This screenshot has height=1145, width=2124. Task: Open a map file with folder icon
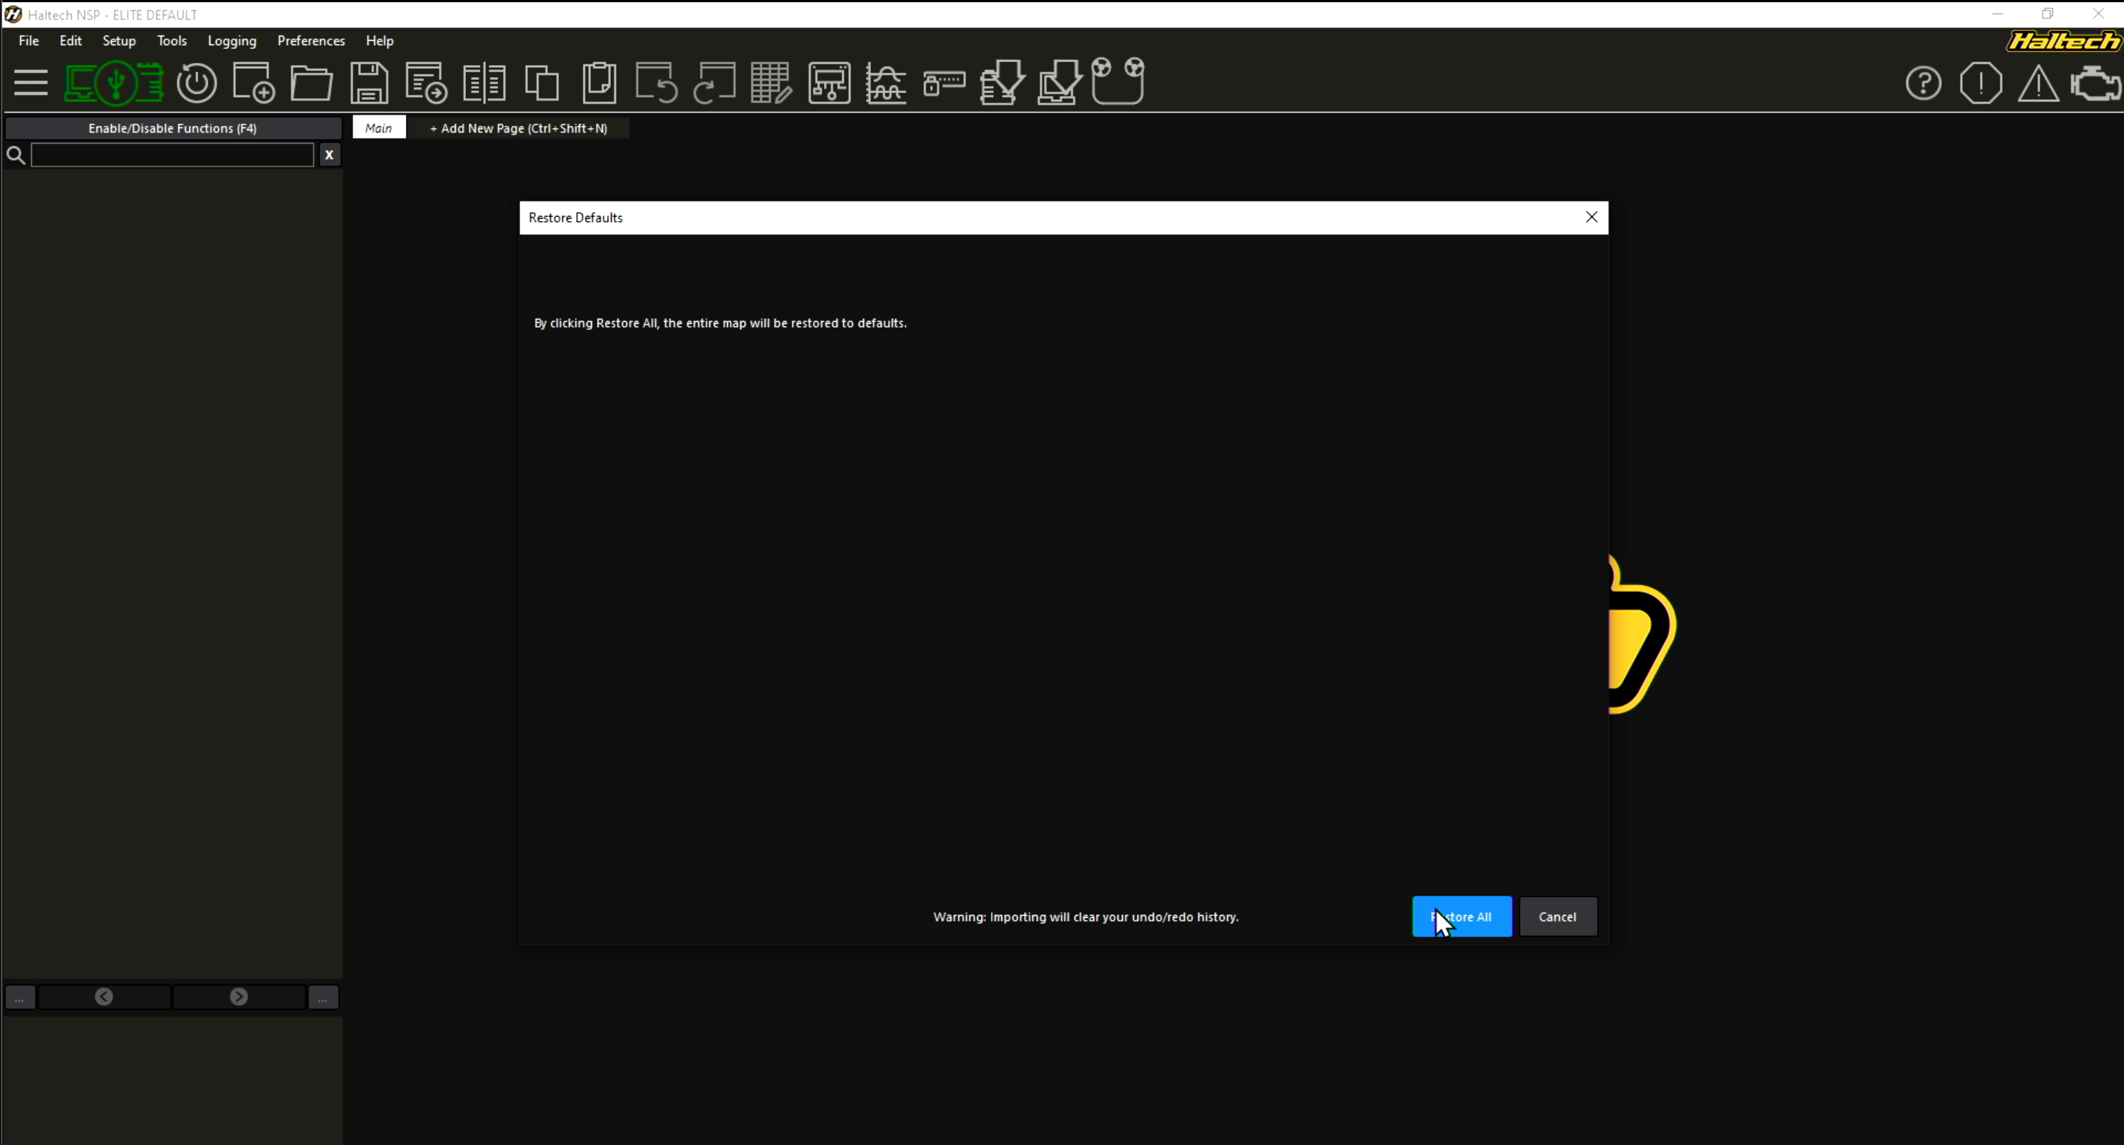click(311, 84)
